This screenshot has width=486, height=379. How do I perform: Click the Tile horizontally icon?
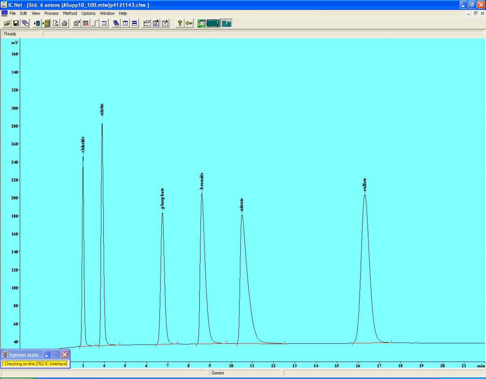click(x=134, y=23)
